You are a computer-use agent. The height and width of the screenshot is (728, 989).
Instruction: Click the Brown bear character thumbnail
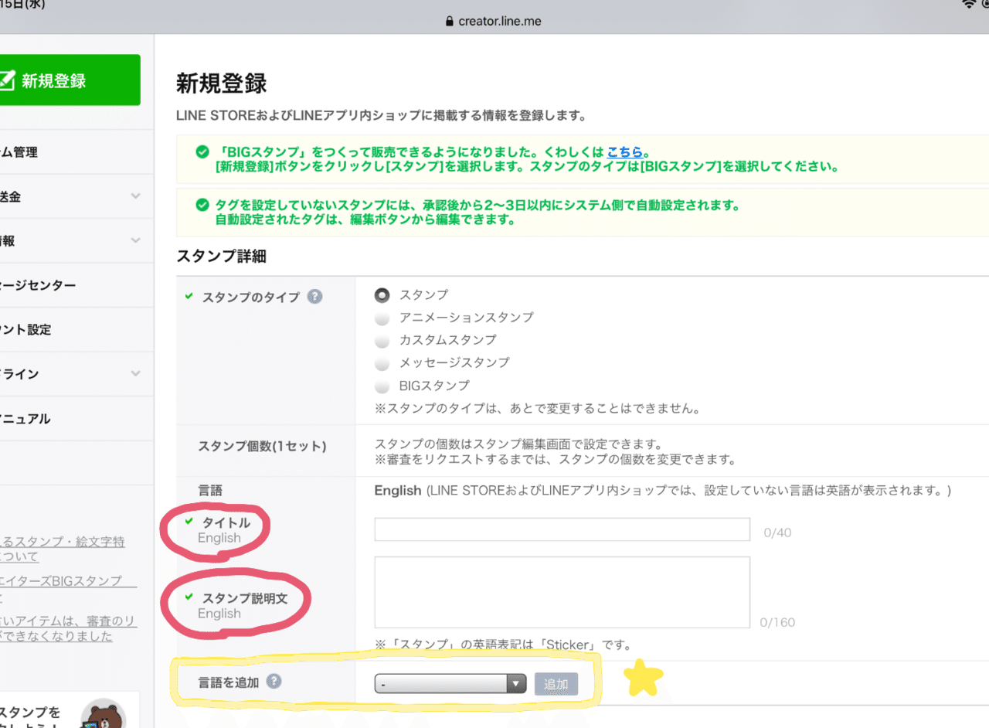(103, 715)
